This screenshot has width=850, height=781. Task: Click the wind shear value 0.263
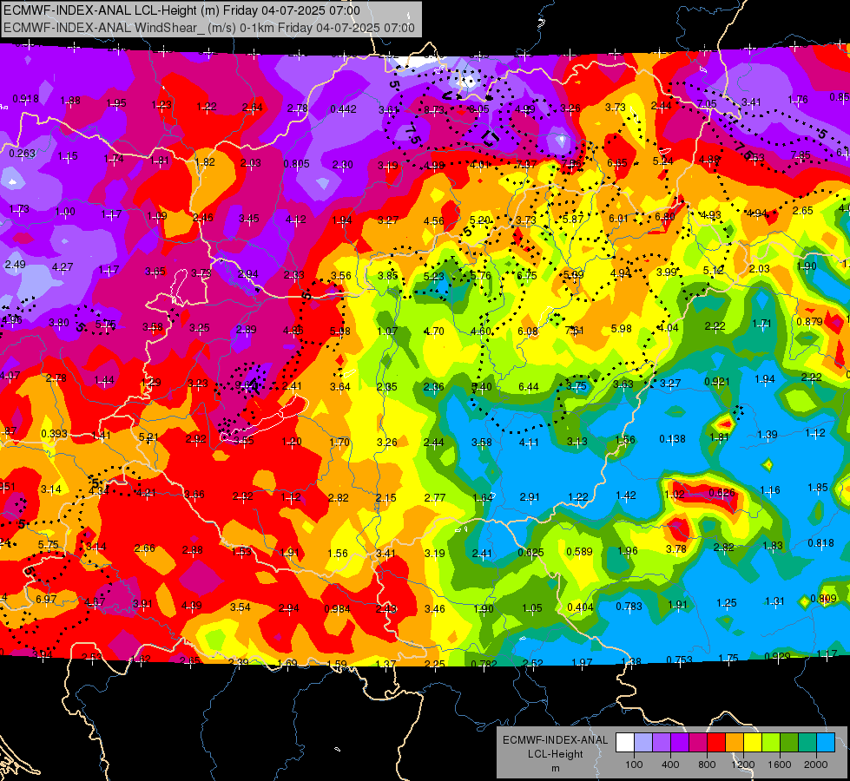(23, 154)
